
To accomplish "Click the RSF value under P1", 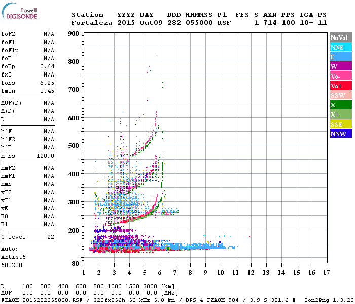I will 224,23.
